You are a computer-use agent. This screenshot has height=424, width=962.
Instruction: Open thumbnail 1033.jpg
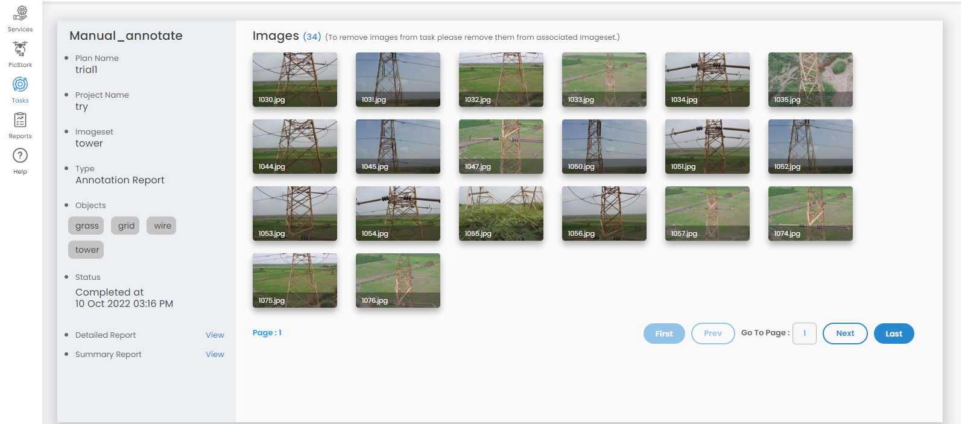604,80
